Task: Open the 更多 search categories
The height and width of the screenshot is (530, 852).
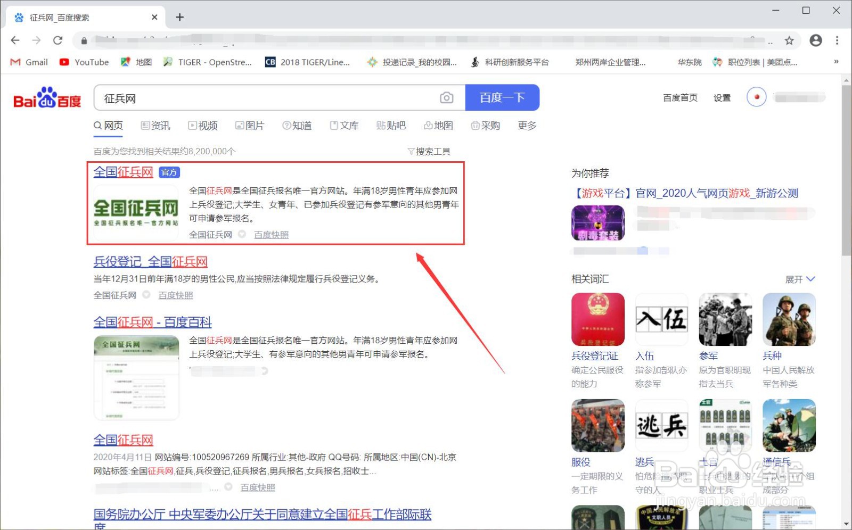Action: point(527,126)
